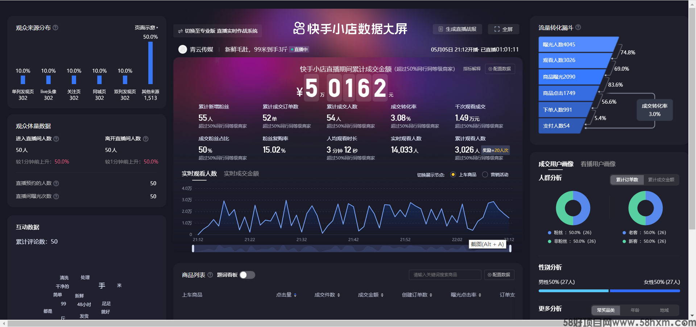This screenshot has height=327, width=696.
Task: Select the 上车商品 radio button
Action: pyautogui.click(x=453, y=175)
